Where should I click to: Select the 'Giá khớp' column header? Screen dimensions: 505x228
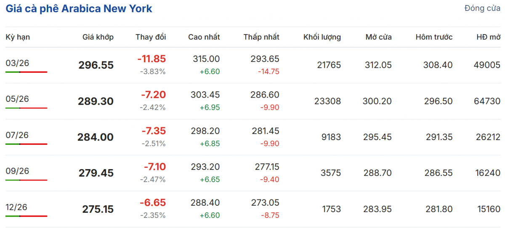point(98,37)
